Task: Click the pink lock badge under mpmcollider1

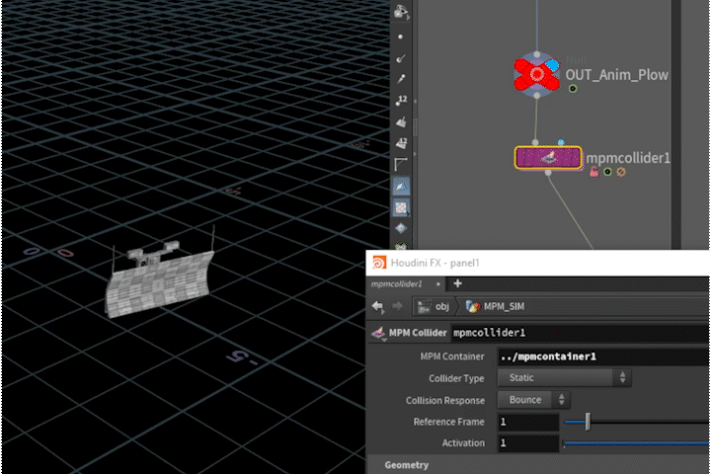Action: 594,172
